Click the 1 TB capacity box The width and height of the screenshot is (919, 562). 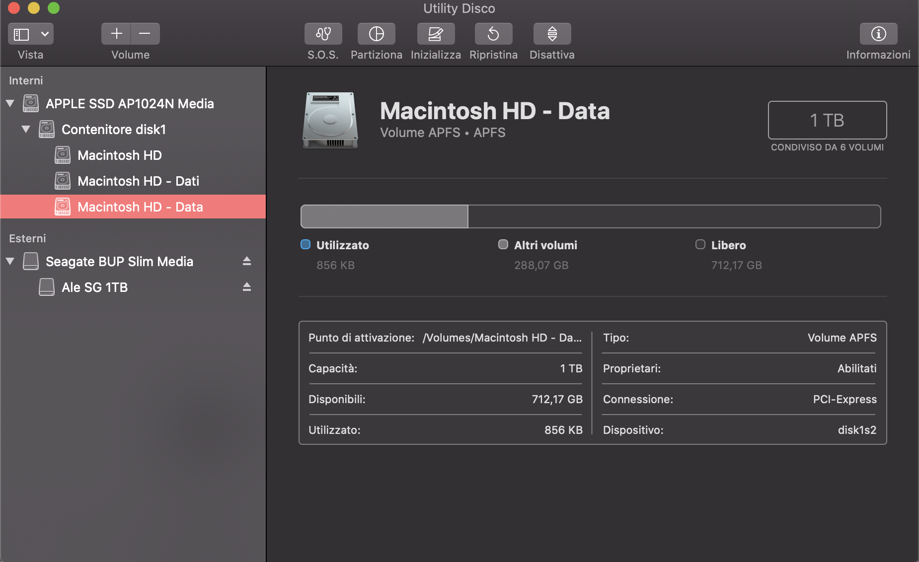tap(827, 120)
